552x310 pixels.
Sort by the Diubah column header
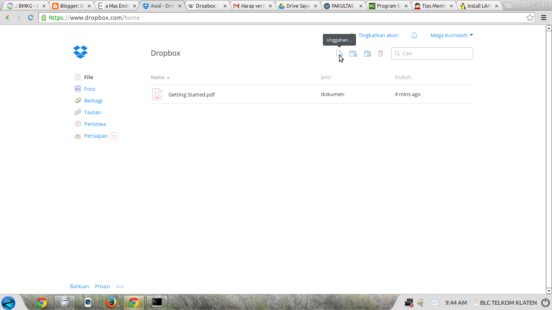403,77
